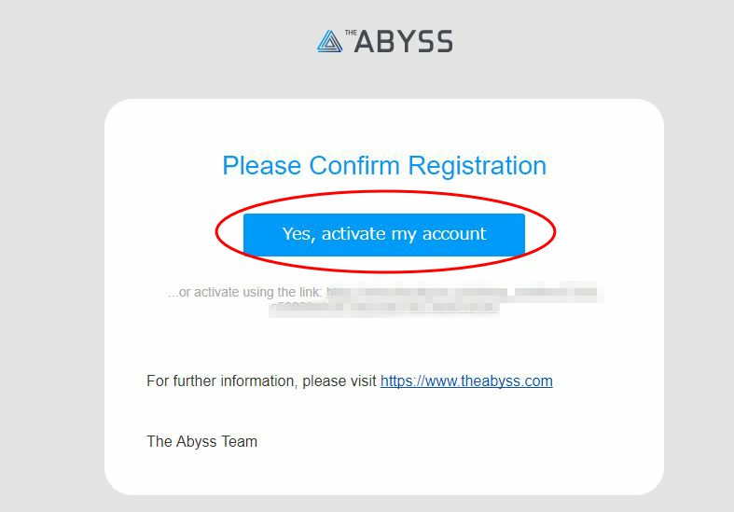Click the small THE text above ABYSS
Image resolution: width=734 pixels, height=512 pixels.
351,33
